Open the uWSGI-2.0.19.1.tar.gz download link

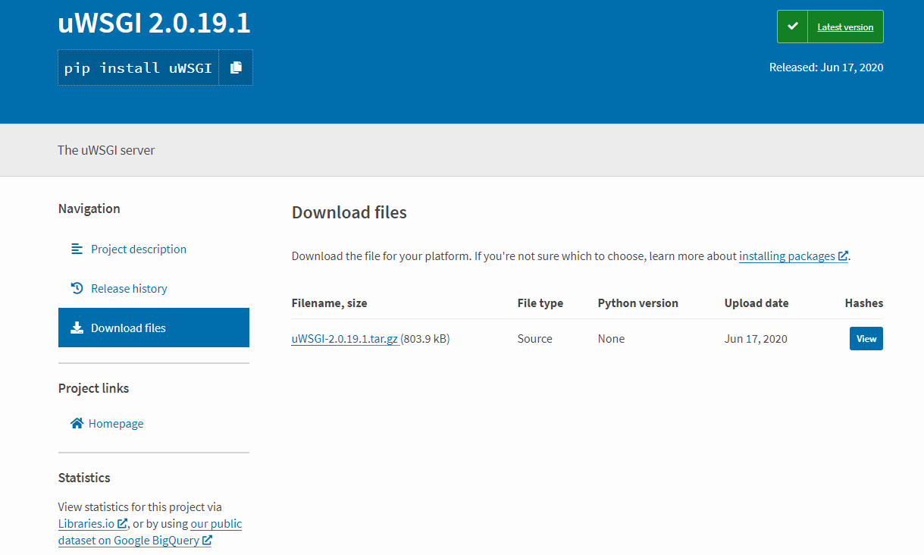point(344,338)
